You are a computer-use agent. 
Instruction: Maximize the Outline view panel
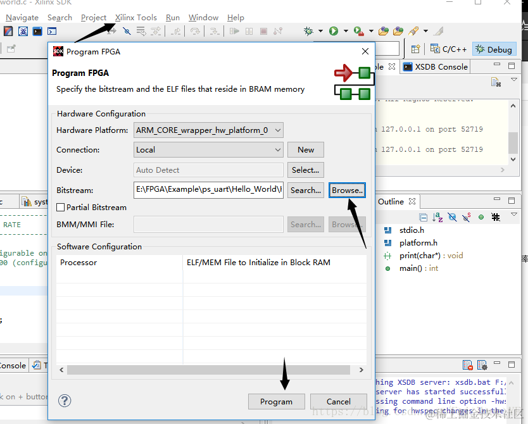pos(512,200)
